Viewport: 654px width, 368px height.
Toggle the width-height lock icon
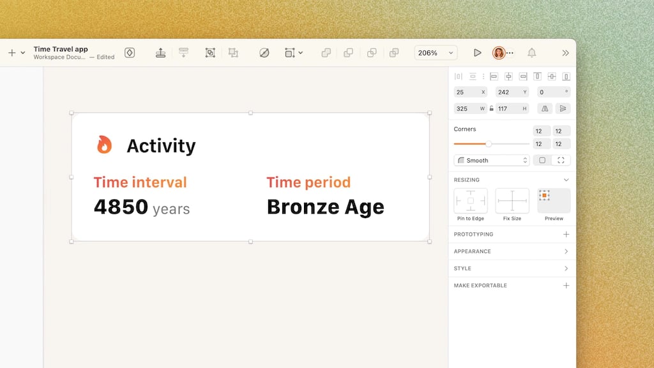click(x=491, y=108)
